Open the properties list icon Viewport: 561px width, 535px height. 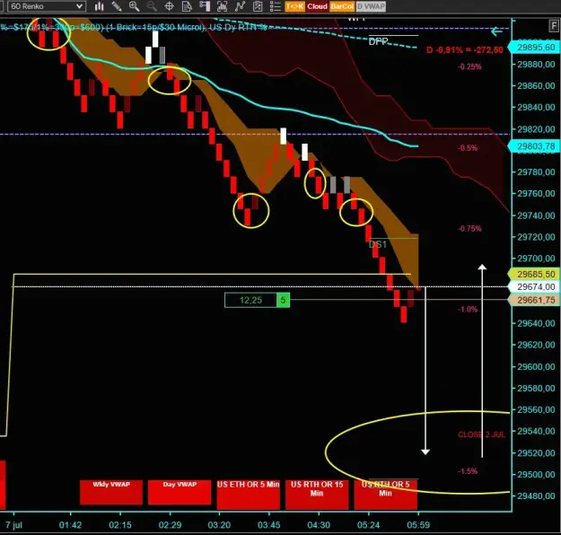(275, 6)
